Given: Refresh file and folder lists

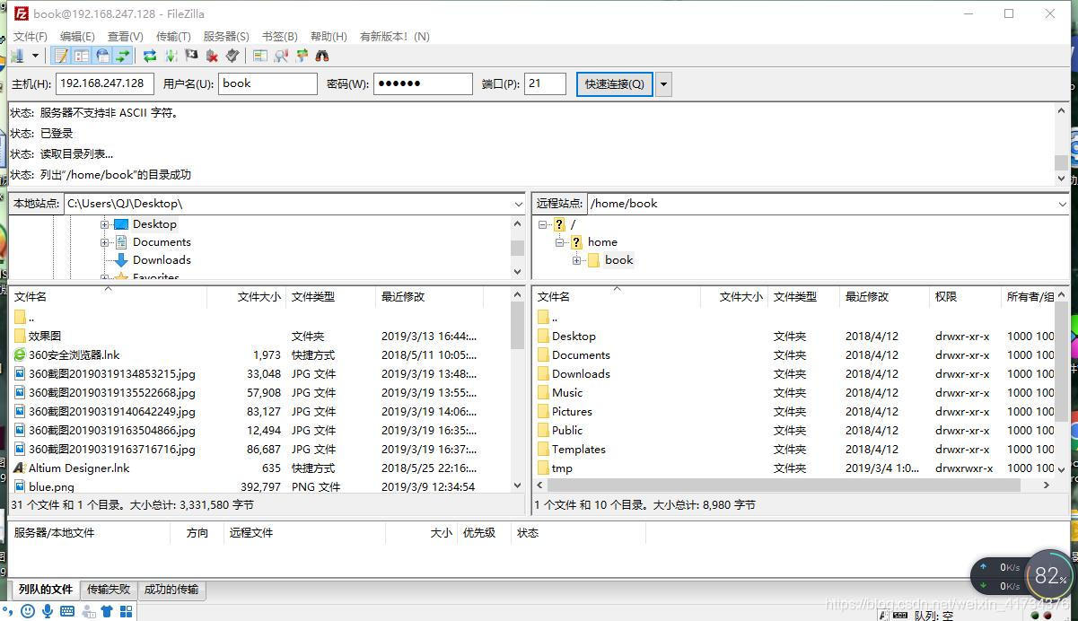Looking at the screenshot, I should (x=150, y=56).
